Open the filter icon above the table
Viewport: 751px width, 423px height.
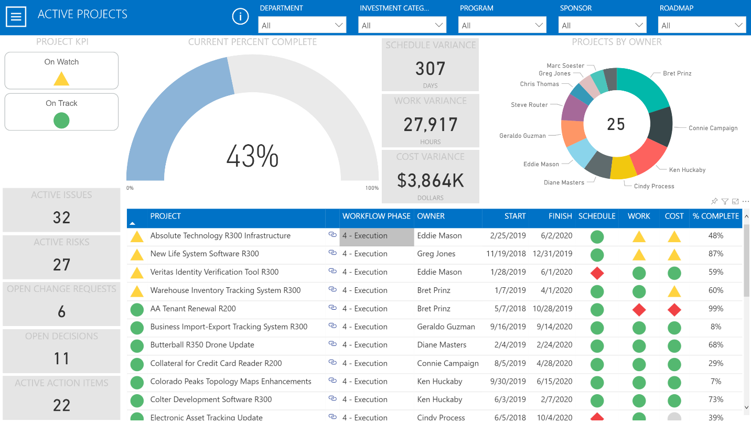tap(725, 201)
